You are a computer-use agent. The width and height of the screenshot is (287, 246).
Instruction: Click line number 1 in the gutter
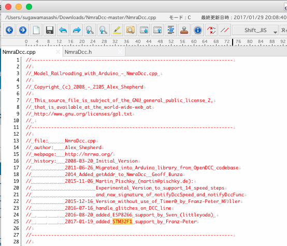click(18, 60)
